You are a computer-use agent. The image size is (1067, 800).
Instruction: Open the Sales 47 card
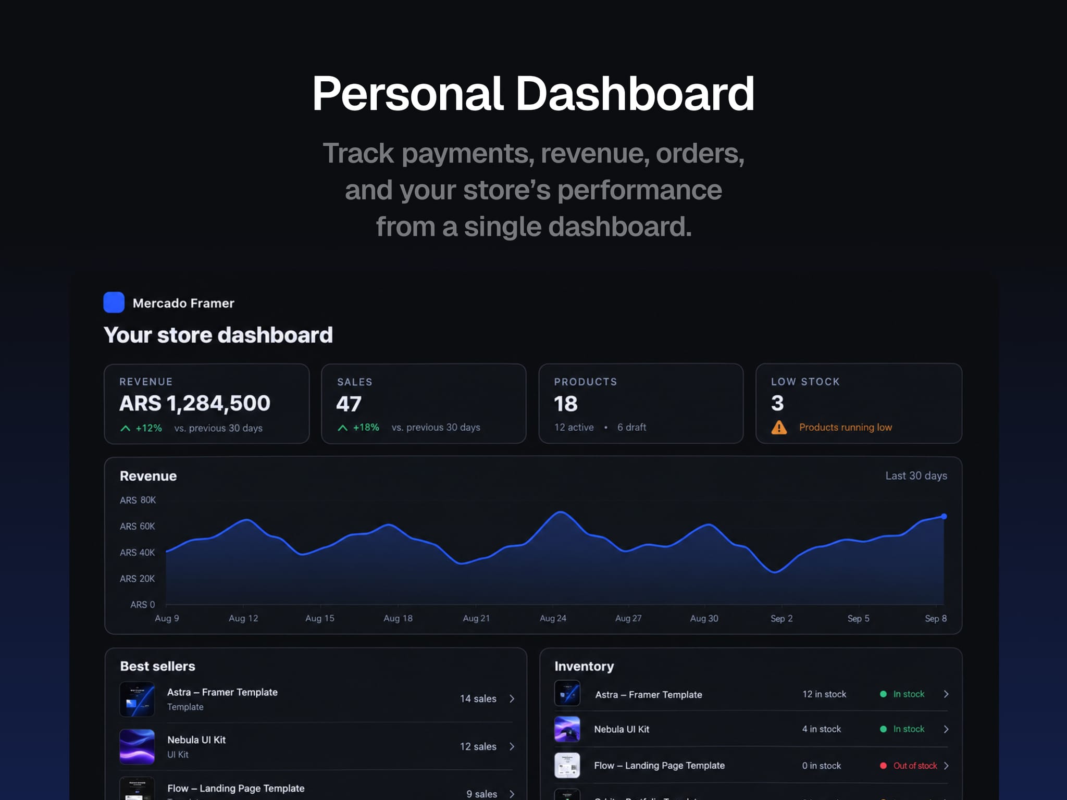(x=424, y=404)
